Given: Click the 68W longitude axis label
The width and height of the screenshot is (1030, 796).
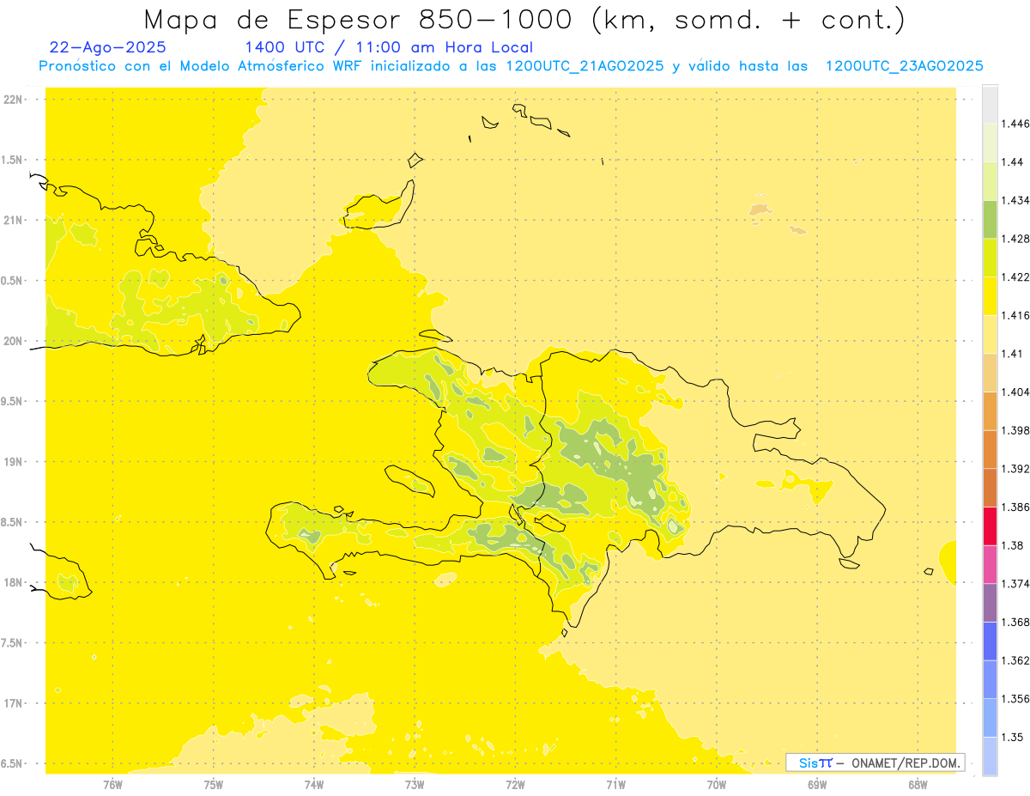Looking at the screenshot, I should 918,784.
